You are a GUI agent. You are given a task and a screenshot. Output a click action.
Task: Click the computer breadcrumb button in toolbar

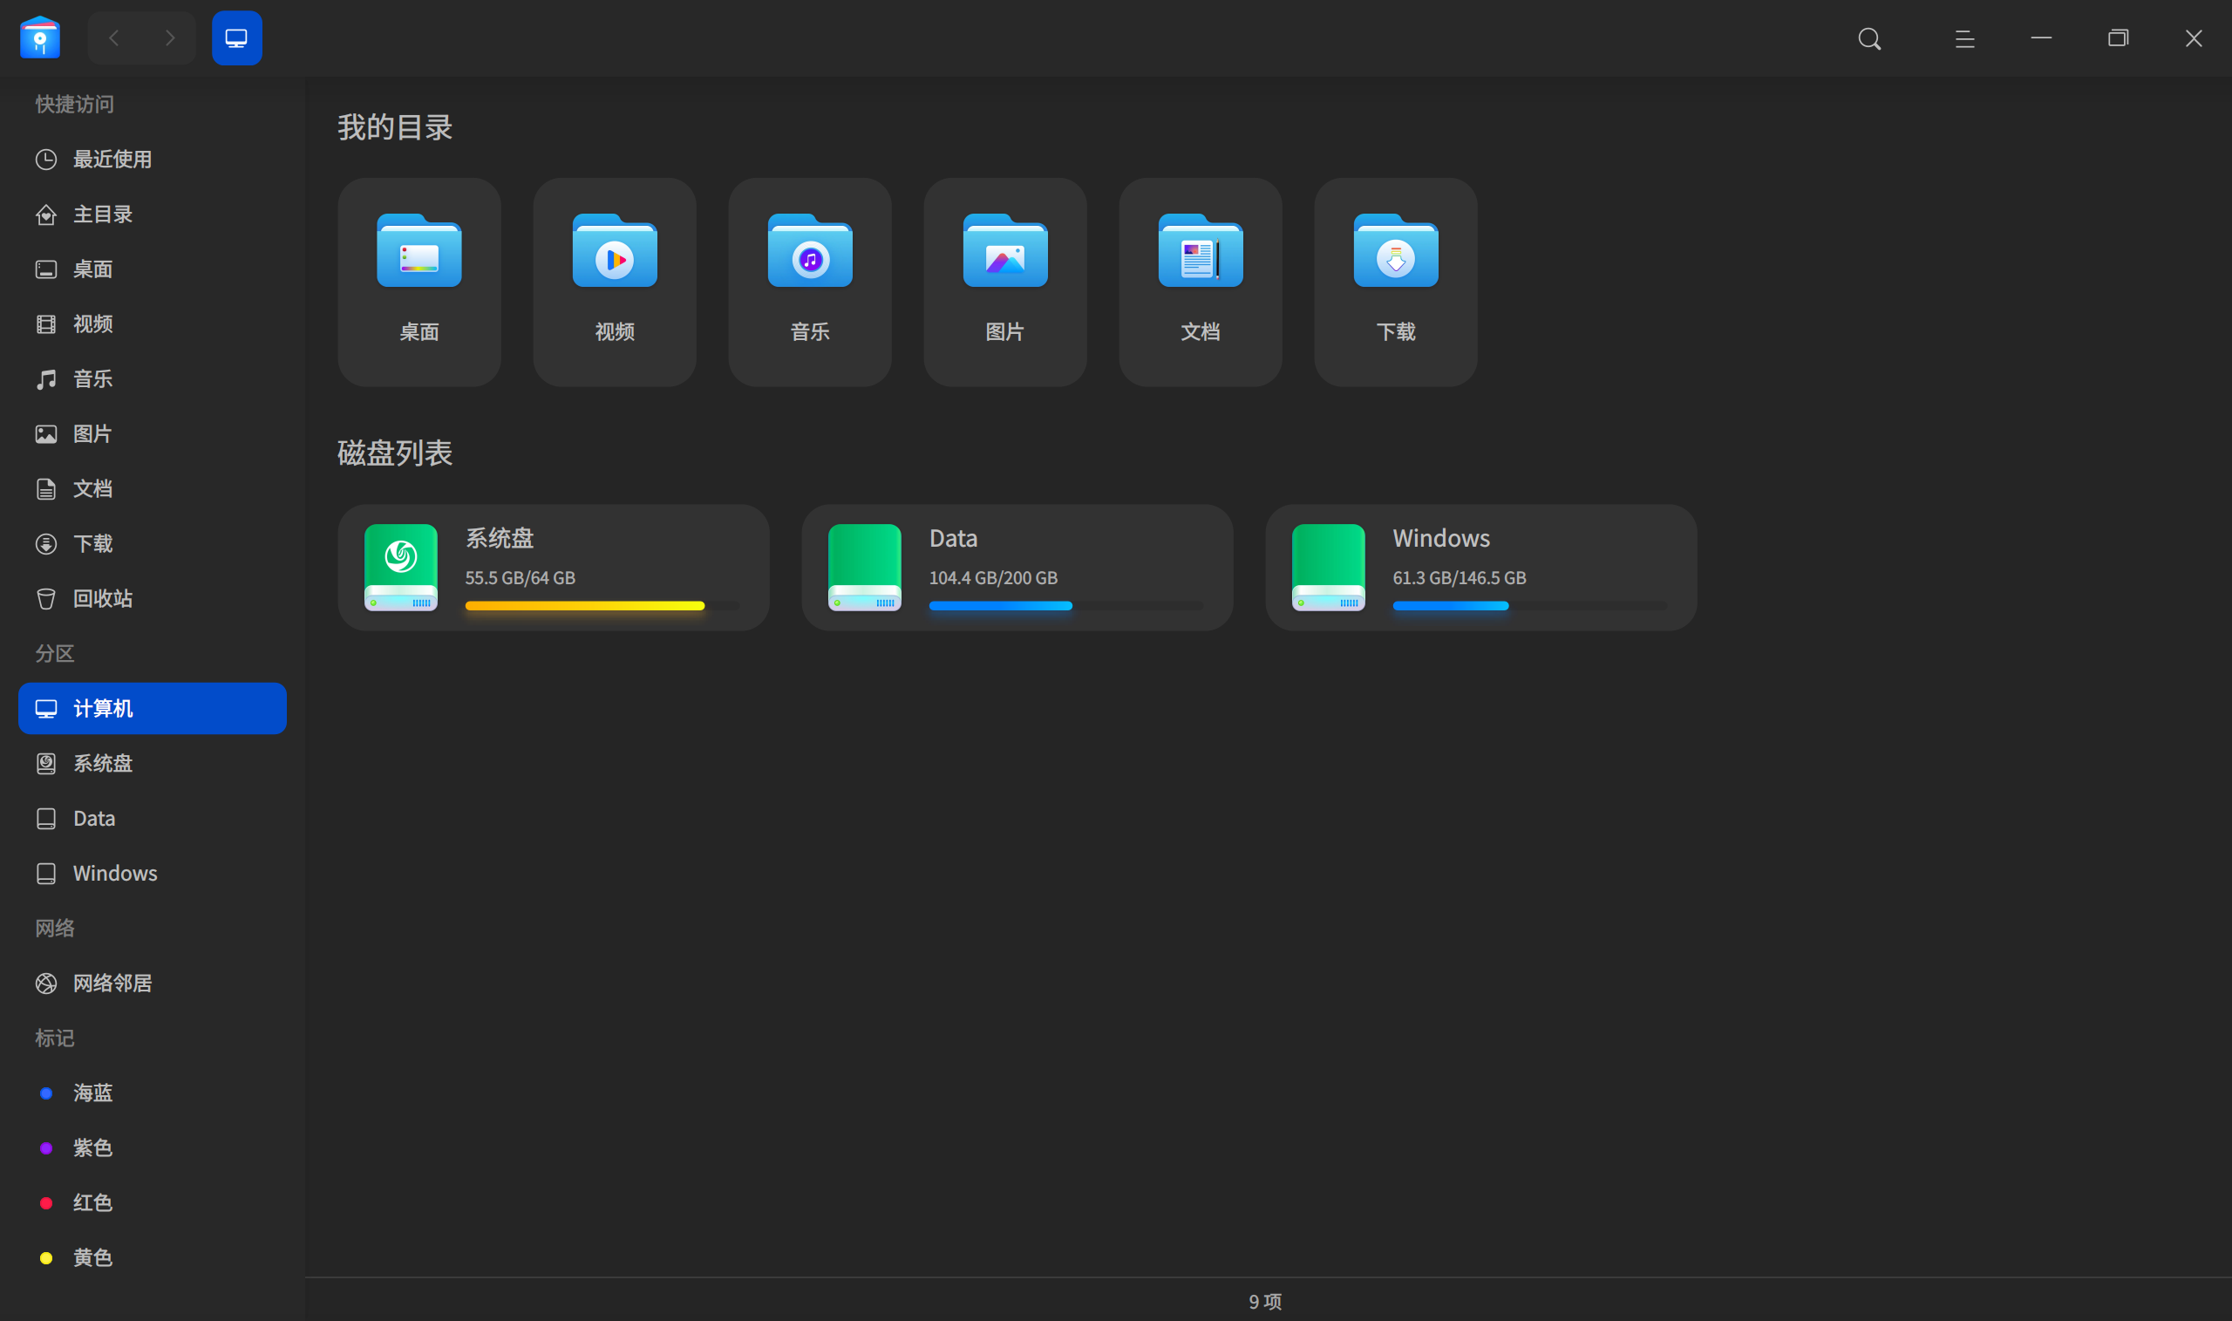pyautogui.click(x=237, y=38)
